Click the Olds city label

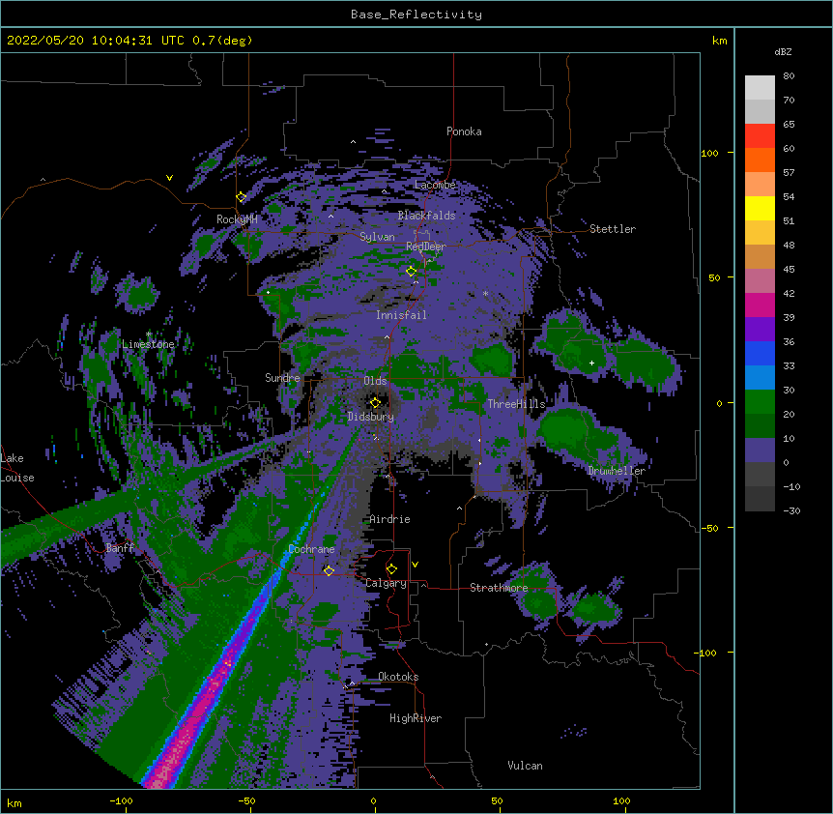pyautogui.click(x=375, y=381)
